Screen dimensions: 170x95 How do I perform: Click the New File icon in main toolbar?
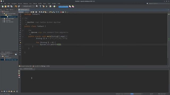[x=2, y=6]
